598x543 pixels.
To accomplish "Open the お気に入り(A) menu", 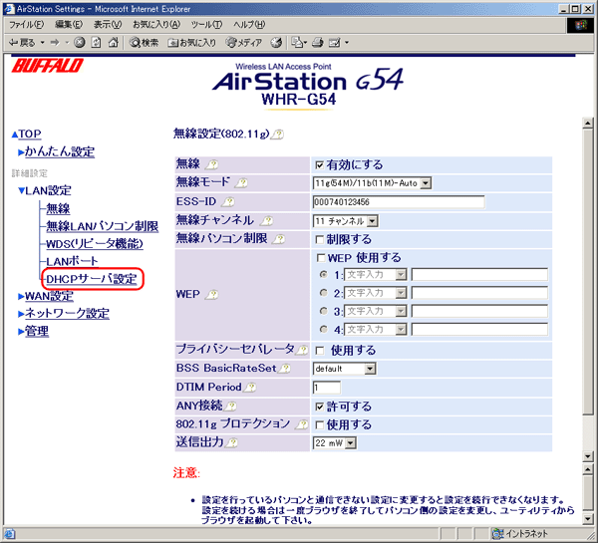I will pyautogui.click(x=156, y=25).
